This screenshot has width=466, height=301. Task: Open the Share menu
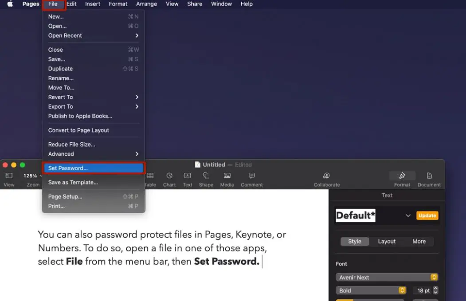tap(194, 4)
